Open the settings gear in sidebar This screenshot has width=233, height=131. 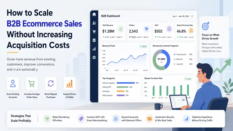tap(94, 57)
